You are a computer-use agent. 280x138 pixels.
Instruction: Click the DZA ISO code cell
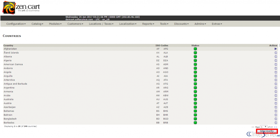[x=166, y=61]
